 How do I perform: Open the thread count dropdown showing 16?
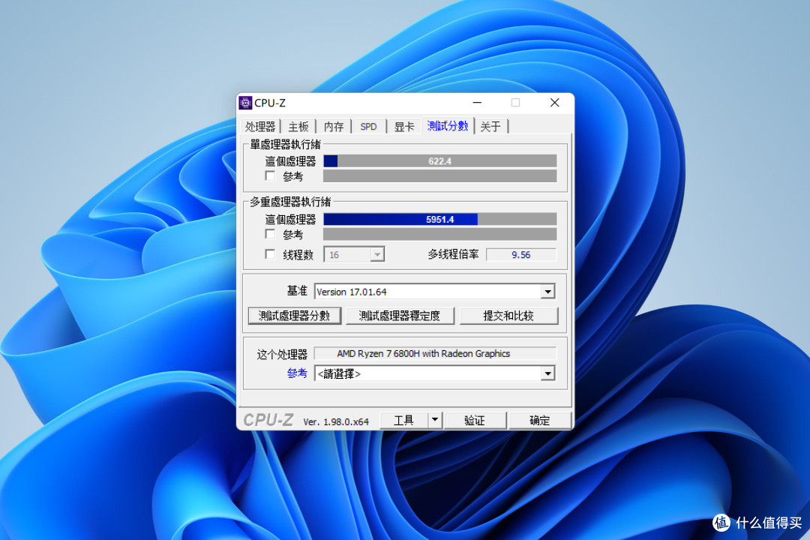[x=377, y=254]
